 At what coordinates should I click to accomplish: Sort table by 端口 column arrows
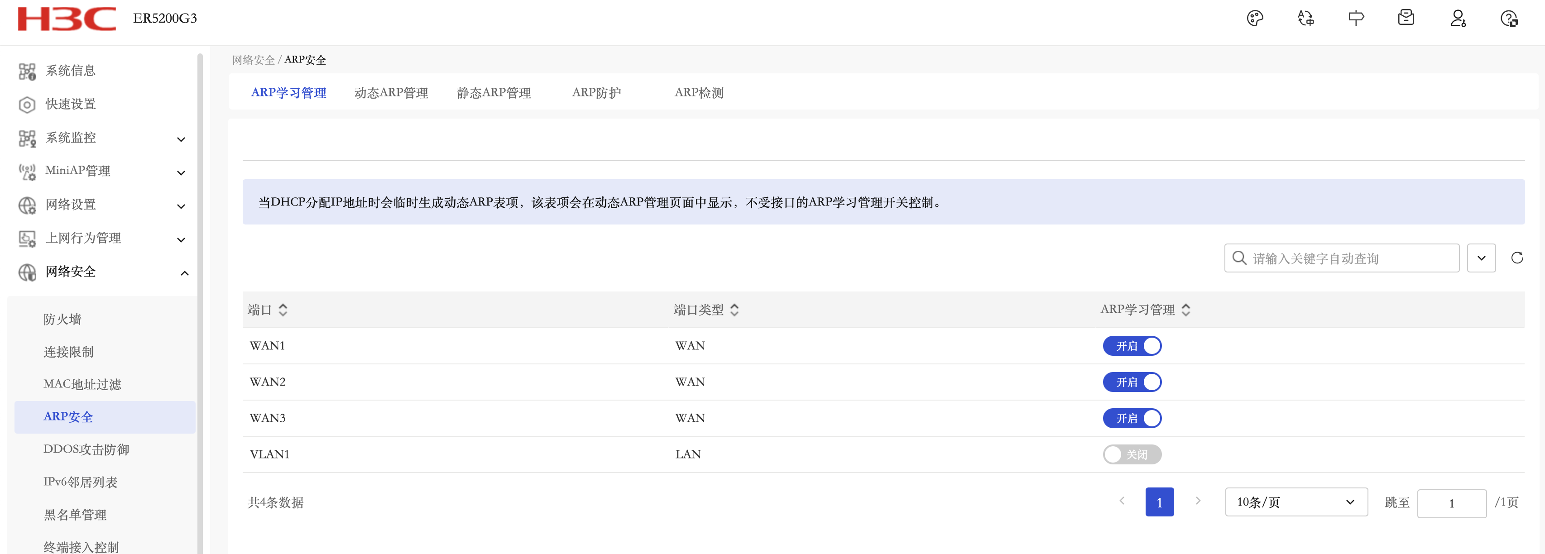tap(283, 310)
